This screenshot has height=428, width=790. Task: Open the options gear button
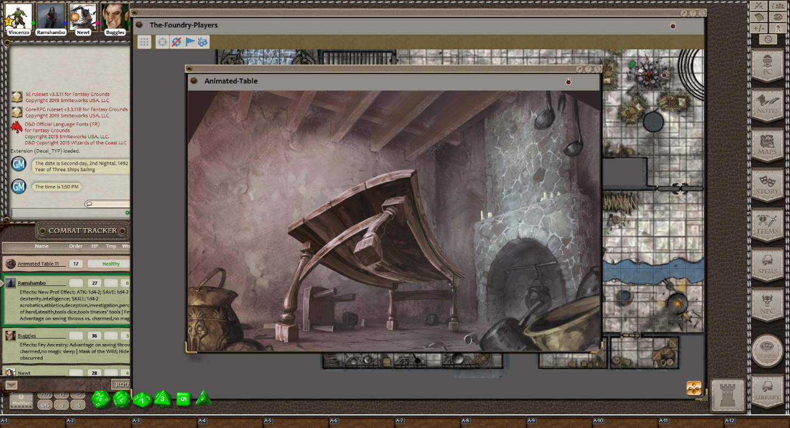point(768,40)
